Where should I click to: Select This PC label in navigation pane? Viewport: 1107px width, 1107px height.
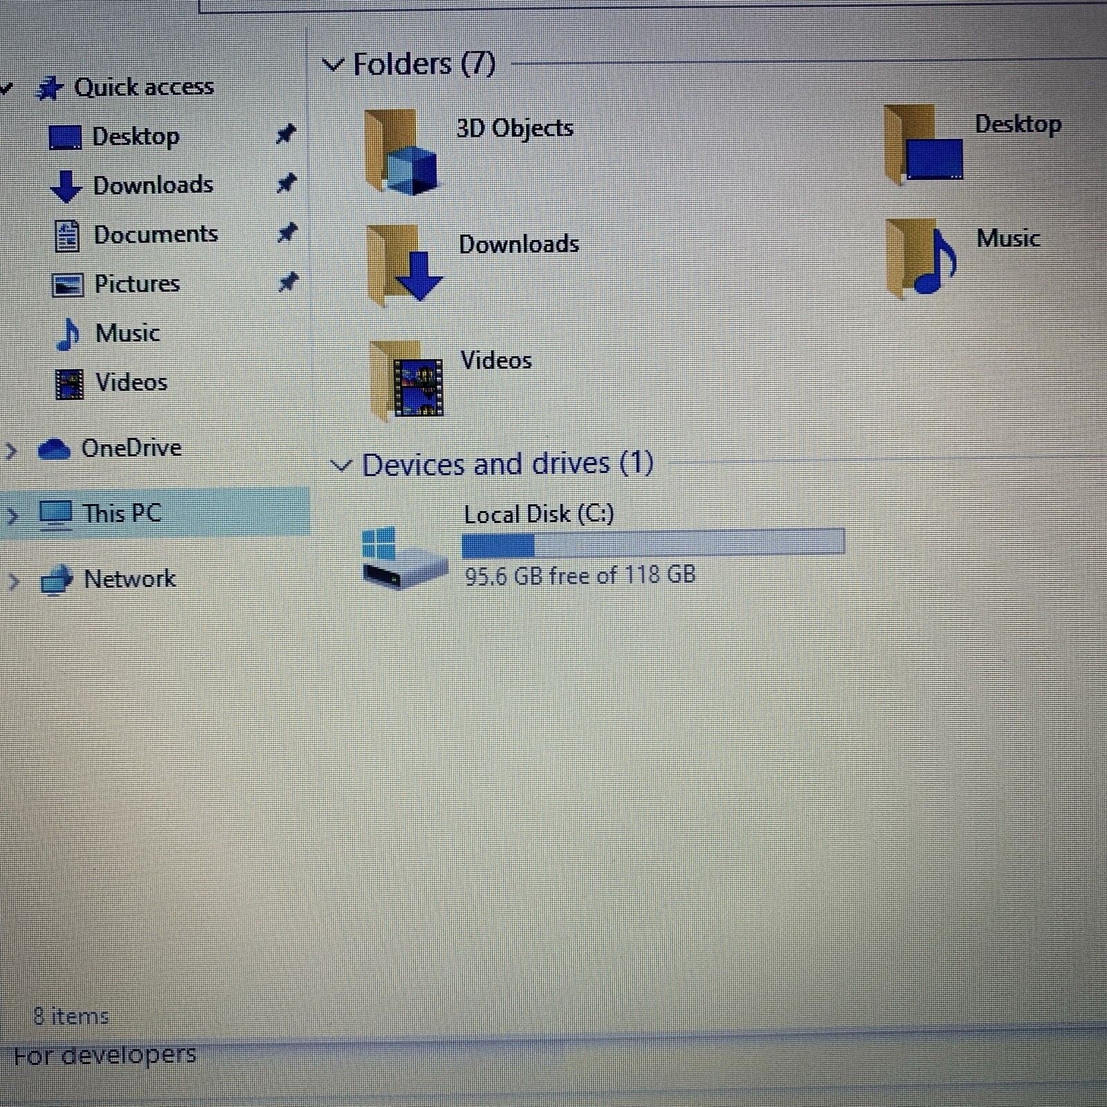[x=122, y=513]
